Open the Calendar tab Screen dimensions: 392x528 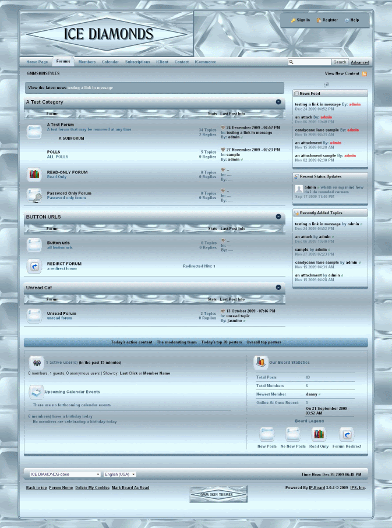tap(110, 62)
